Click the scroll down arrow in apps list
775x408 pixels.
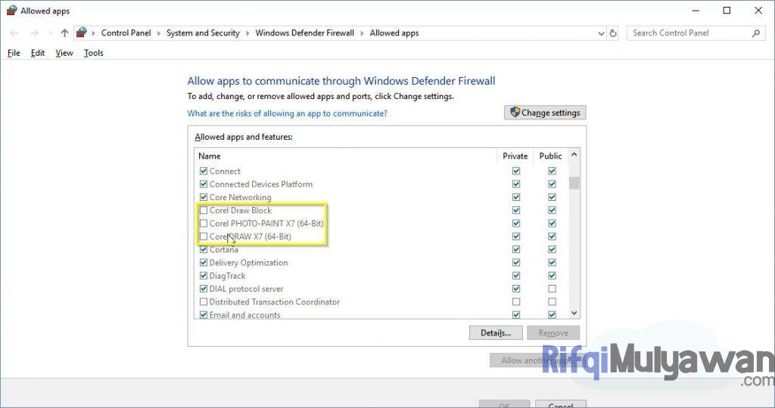(x=574, y=313)
